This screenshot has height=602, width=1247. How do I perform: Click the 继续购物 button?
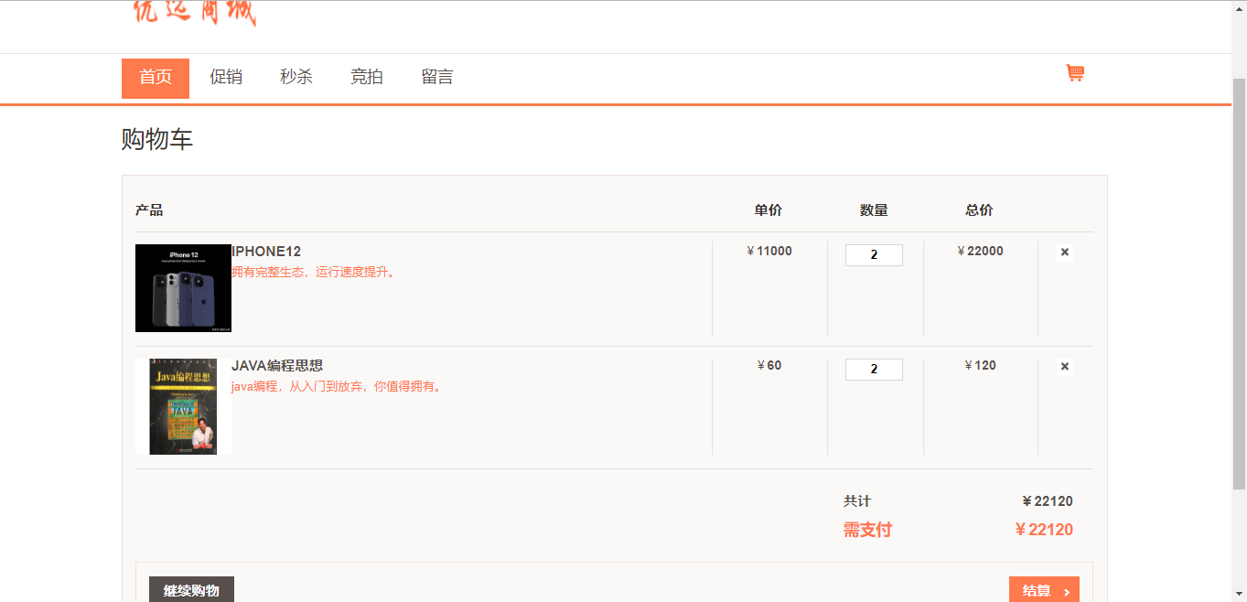click(191, 590)
